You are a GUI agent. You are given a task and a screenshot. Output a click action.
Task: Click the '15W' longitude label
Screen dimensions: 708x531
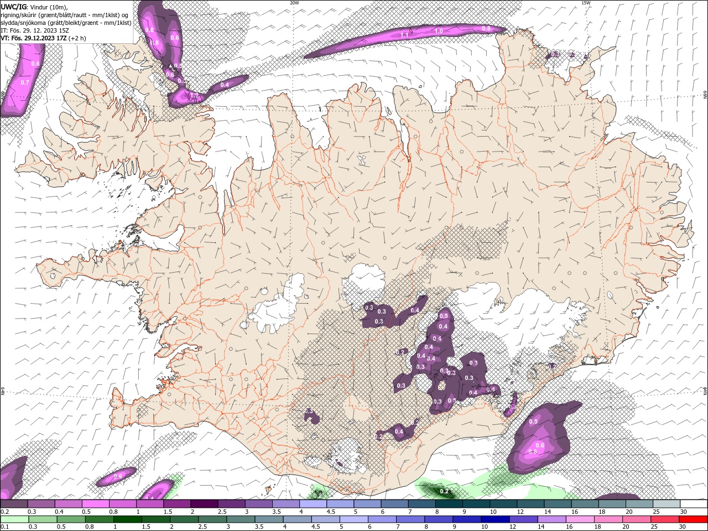[x=586, y=3]
